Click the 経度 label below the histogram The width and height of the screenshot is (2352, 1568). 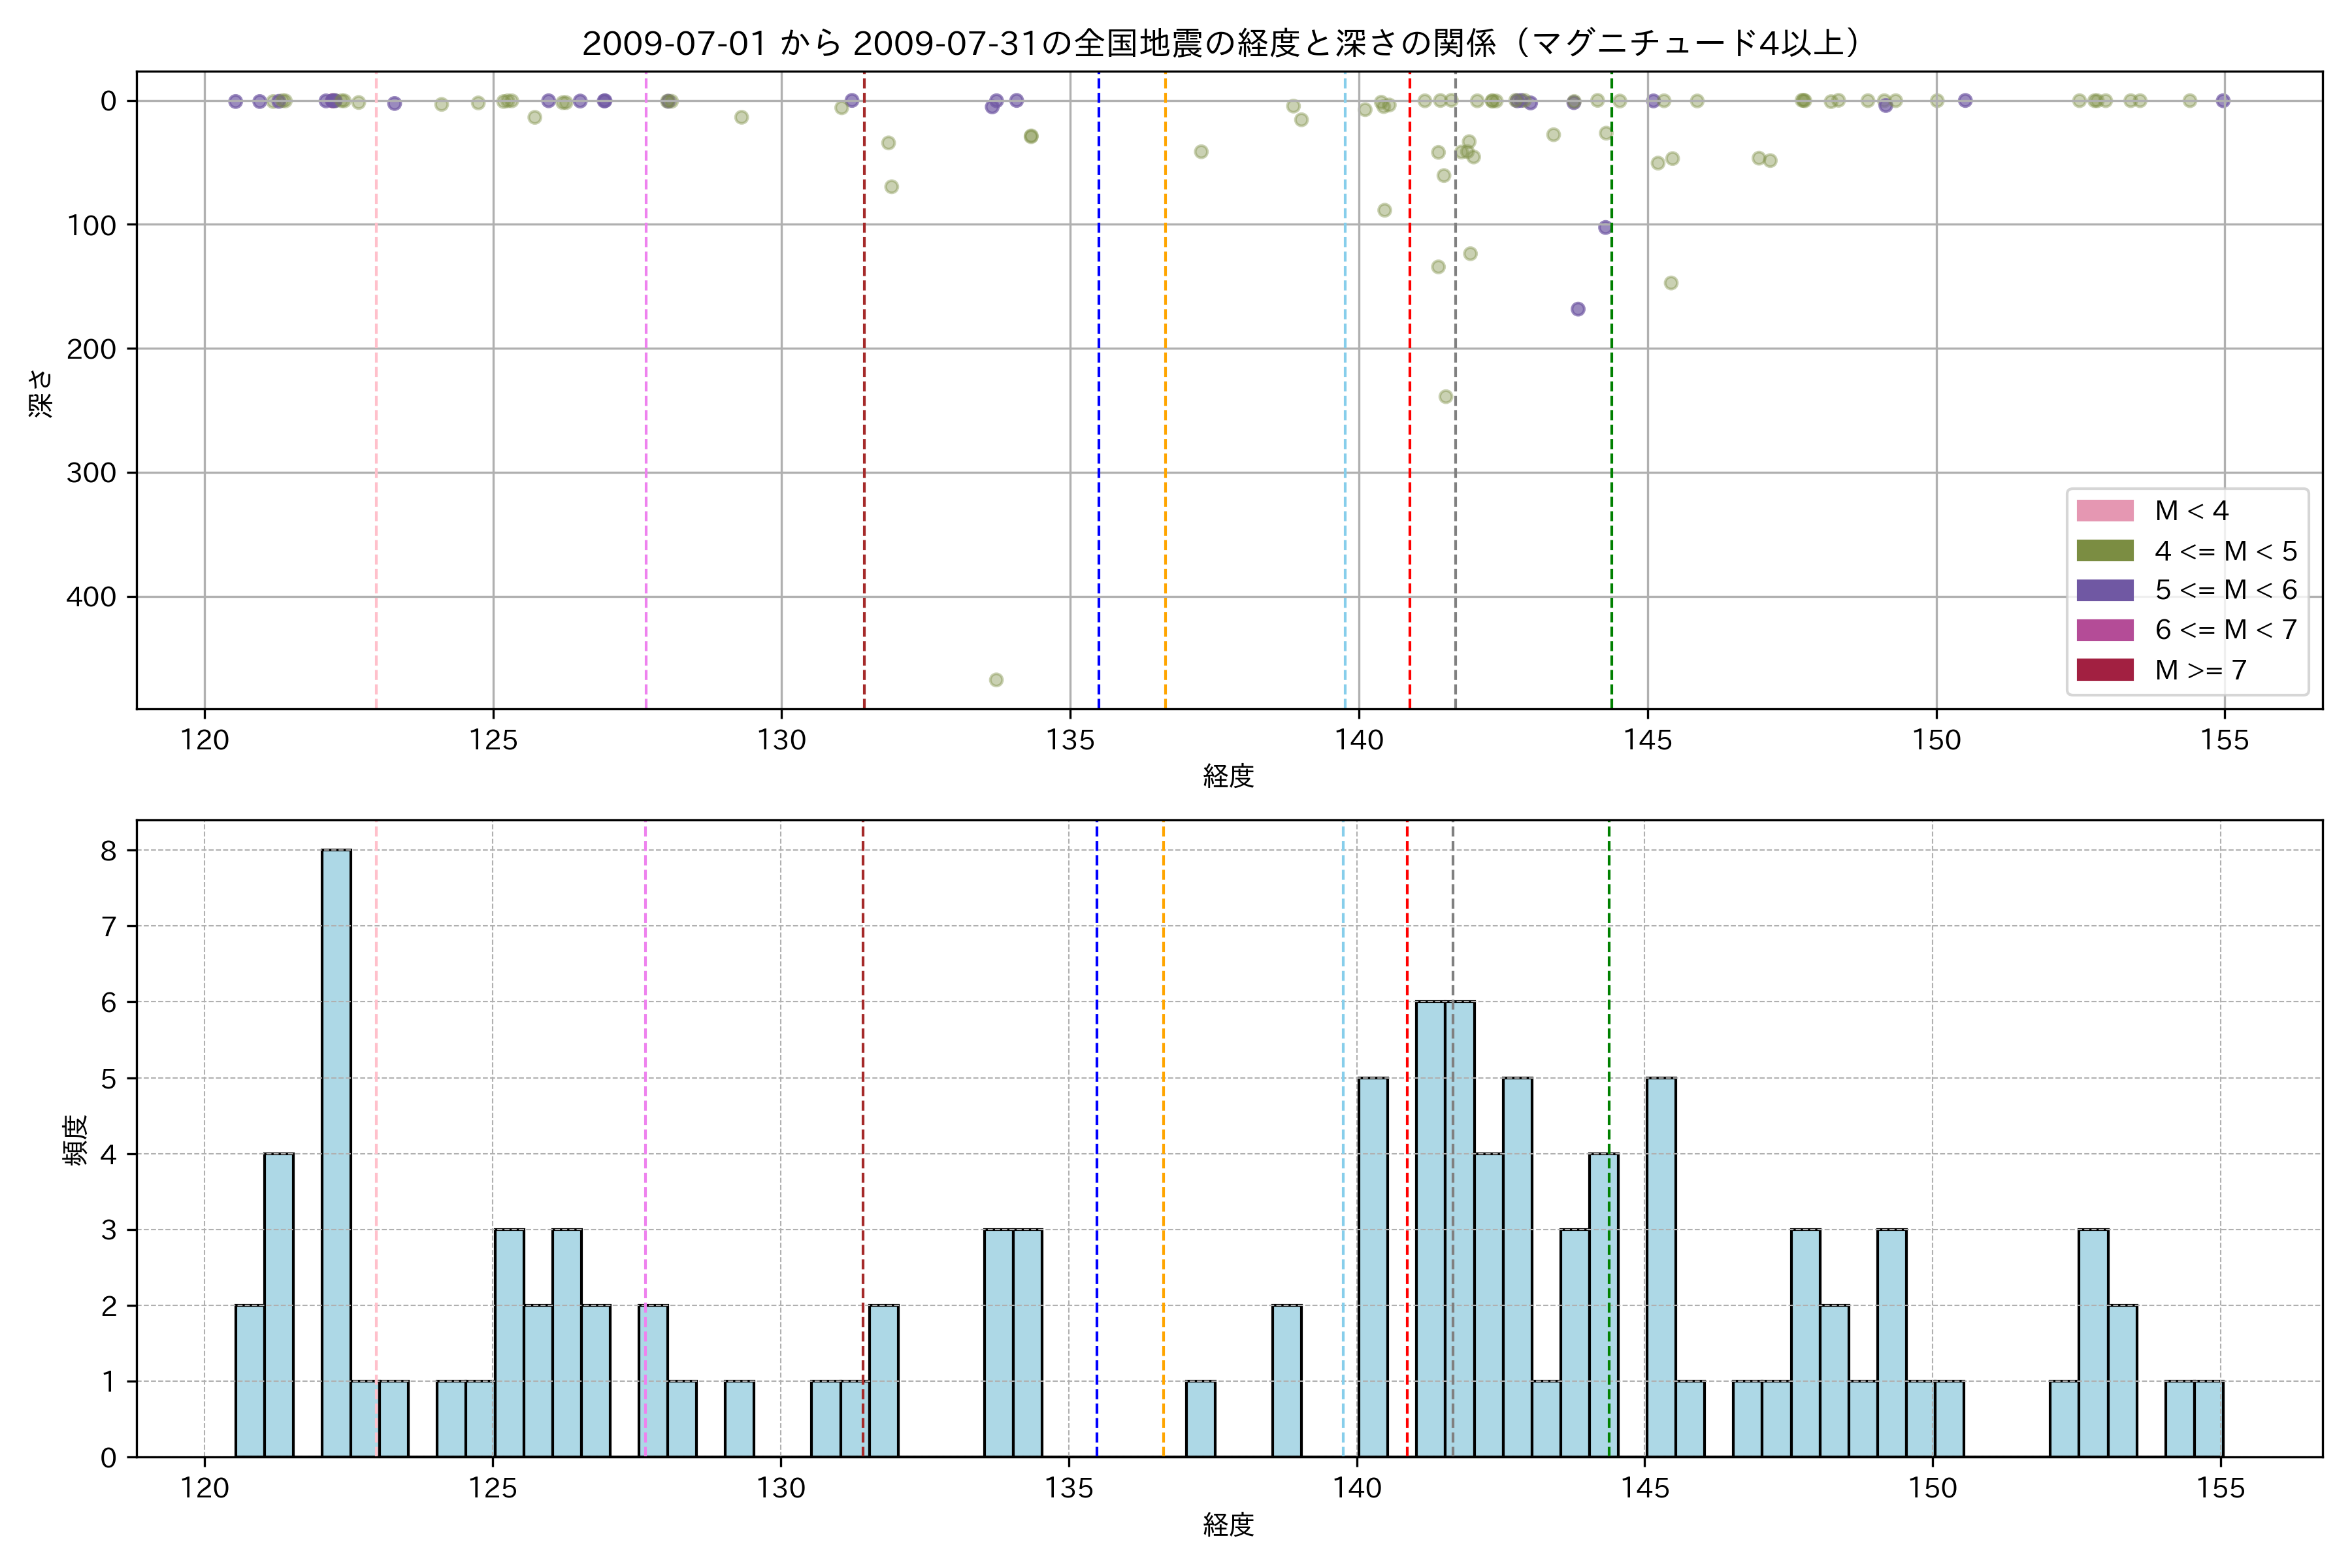pyautogui.click(x=1228, y=1524)
